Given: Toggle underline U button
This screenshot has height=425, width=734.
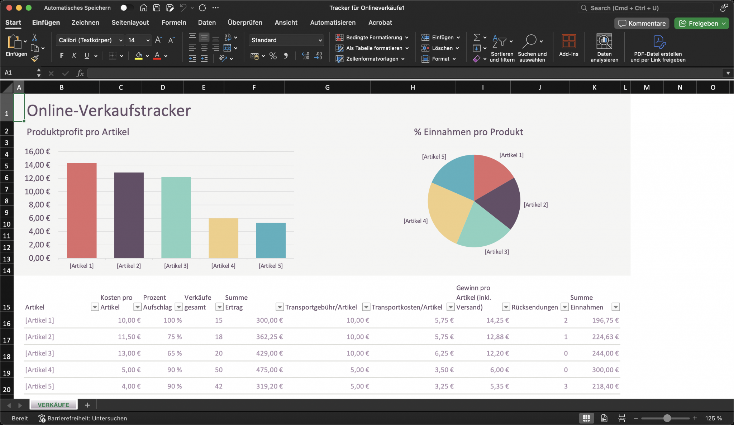Looking at the screenshot, I should pos(87,55).
